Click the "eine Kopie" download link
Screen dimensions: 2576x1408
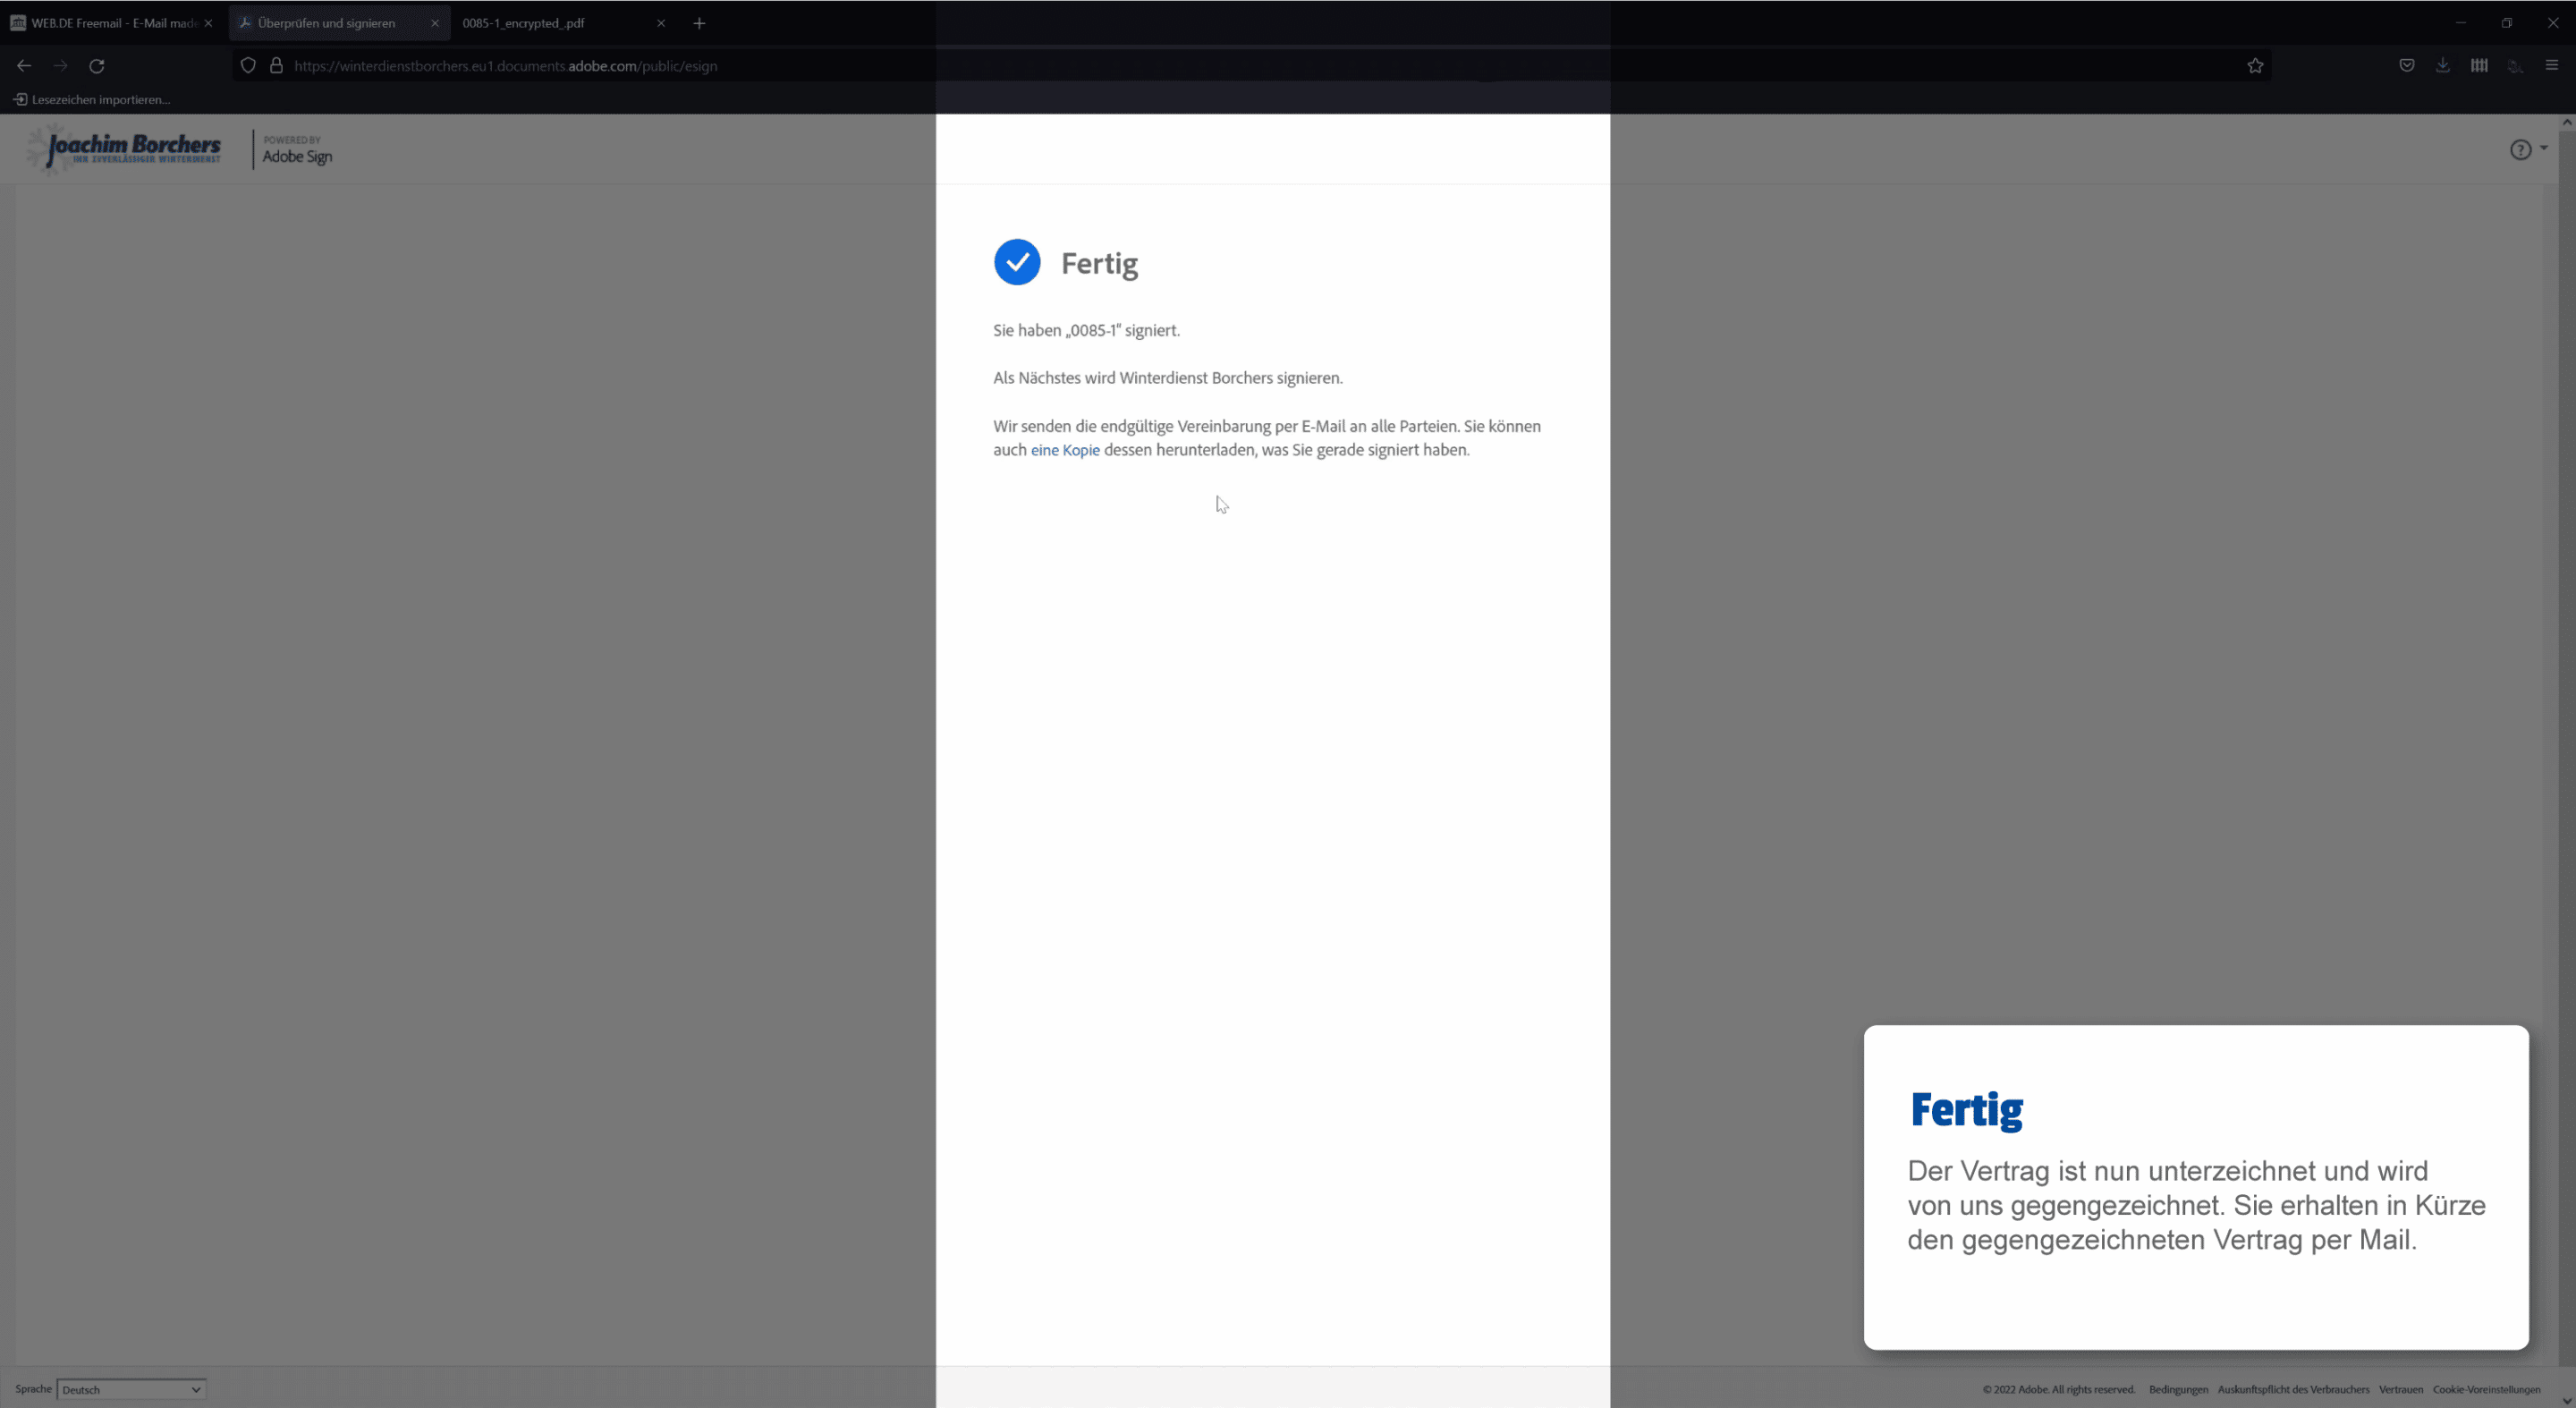click(1065, 450)
